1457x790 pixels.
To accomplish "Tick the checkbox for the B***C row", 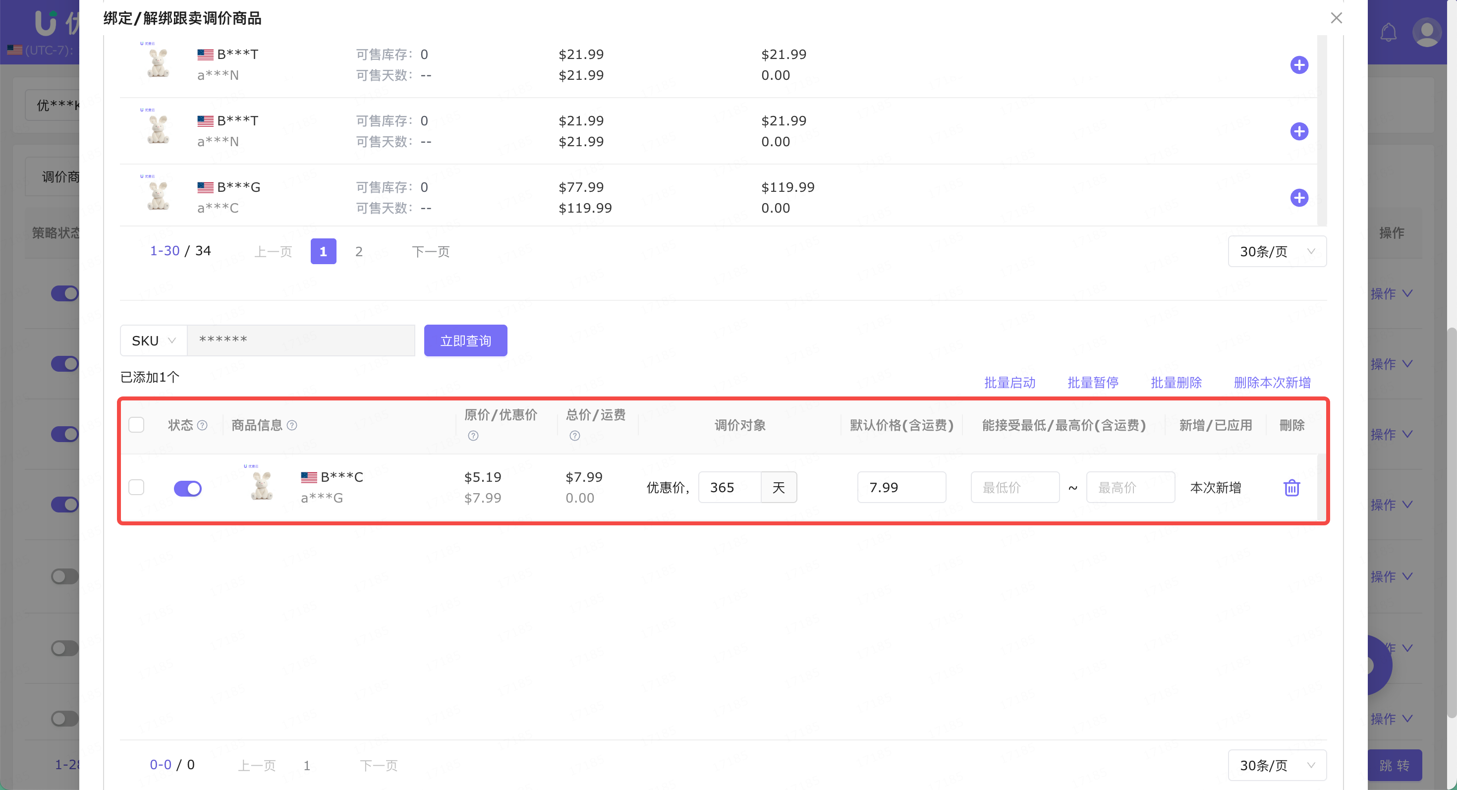I will point(136,487).
